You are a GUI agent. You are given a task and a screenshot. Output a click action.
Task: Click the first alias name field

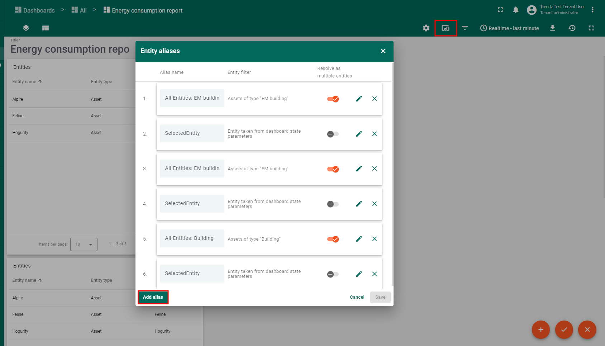click(192, 98)
